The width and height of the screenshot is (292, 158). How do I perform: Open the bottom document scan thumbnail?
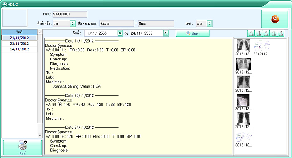coord(244,137)
